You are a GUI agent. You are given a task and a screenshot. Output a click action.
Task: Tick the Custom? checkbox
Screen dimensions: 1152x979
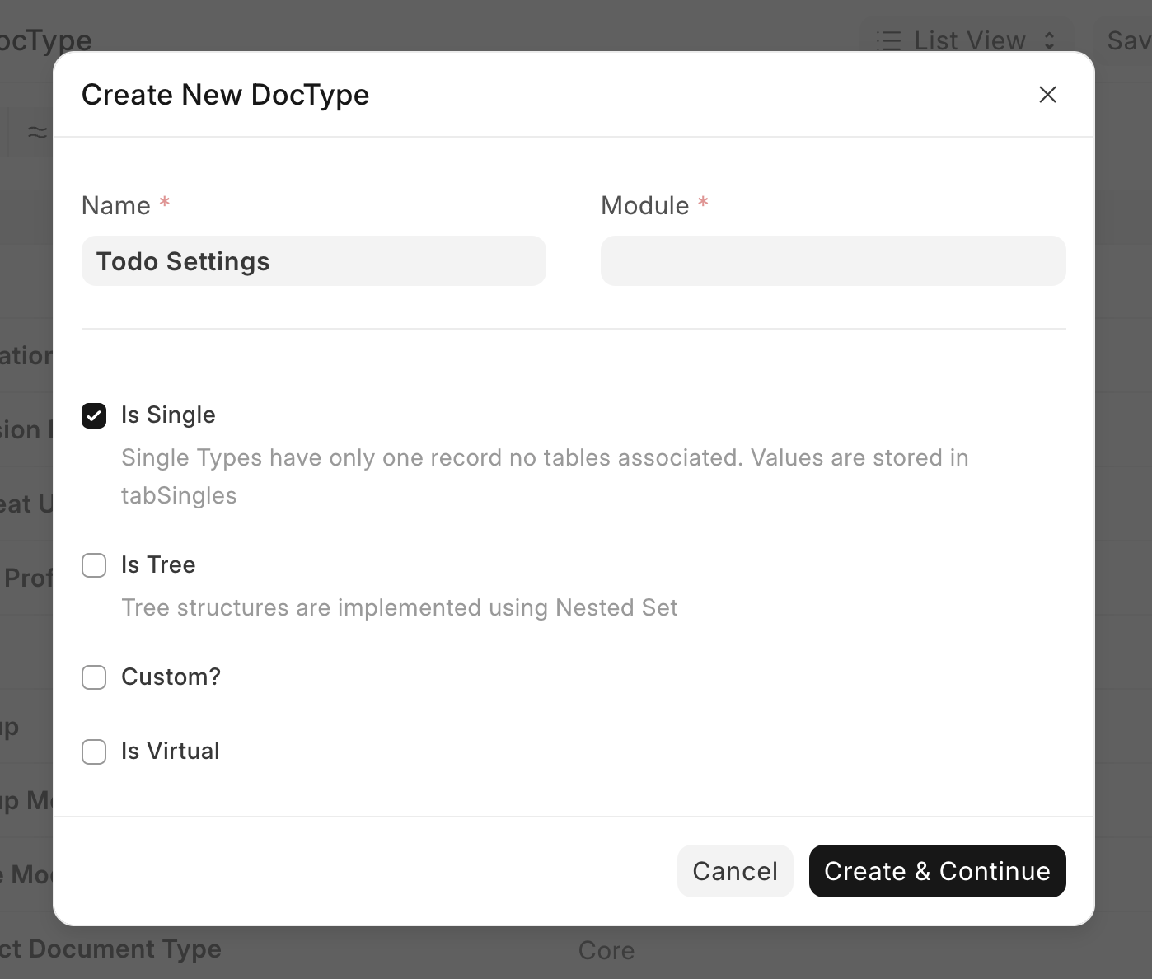click(94, 677)
